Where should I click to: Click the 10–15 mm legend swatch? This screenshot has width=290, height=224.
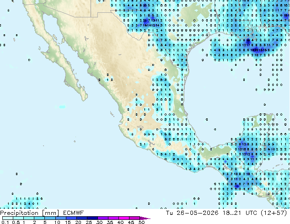pyautogui.click(x=61, y=218)
